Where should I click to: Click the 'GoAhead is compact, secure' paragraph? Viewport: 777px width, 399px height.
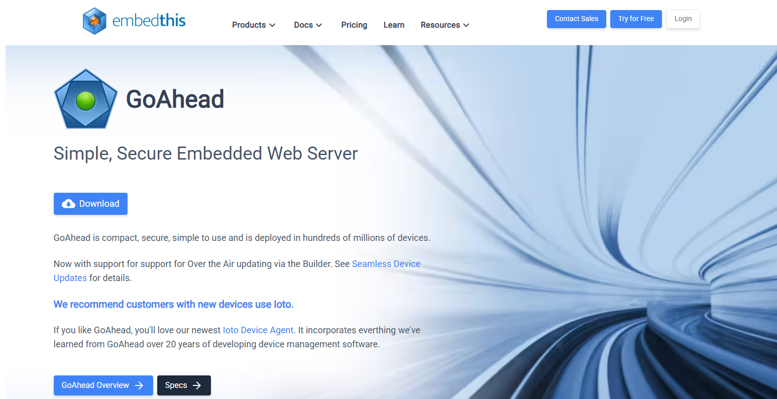click(x=242, y=238)
